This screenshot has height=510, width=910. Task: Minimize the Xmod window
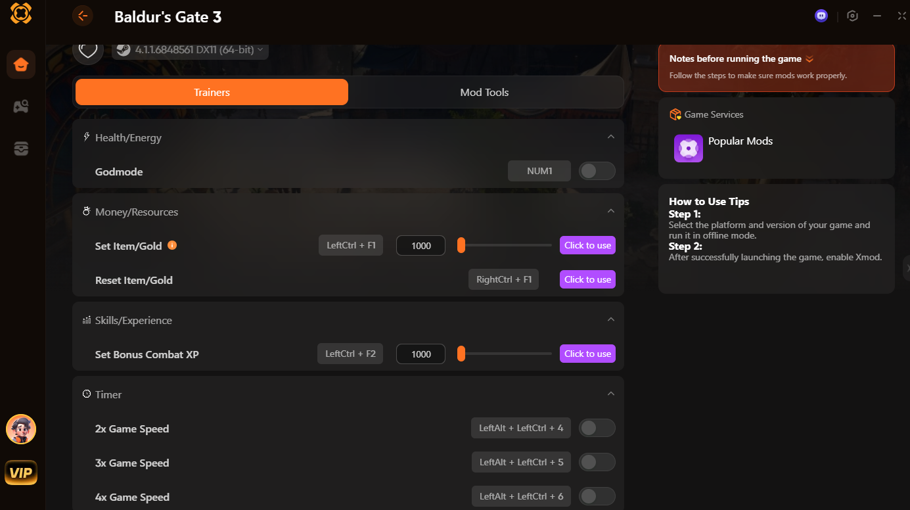point(876,16)
